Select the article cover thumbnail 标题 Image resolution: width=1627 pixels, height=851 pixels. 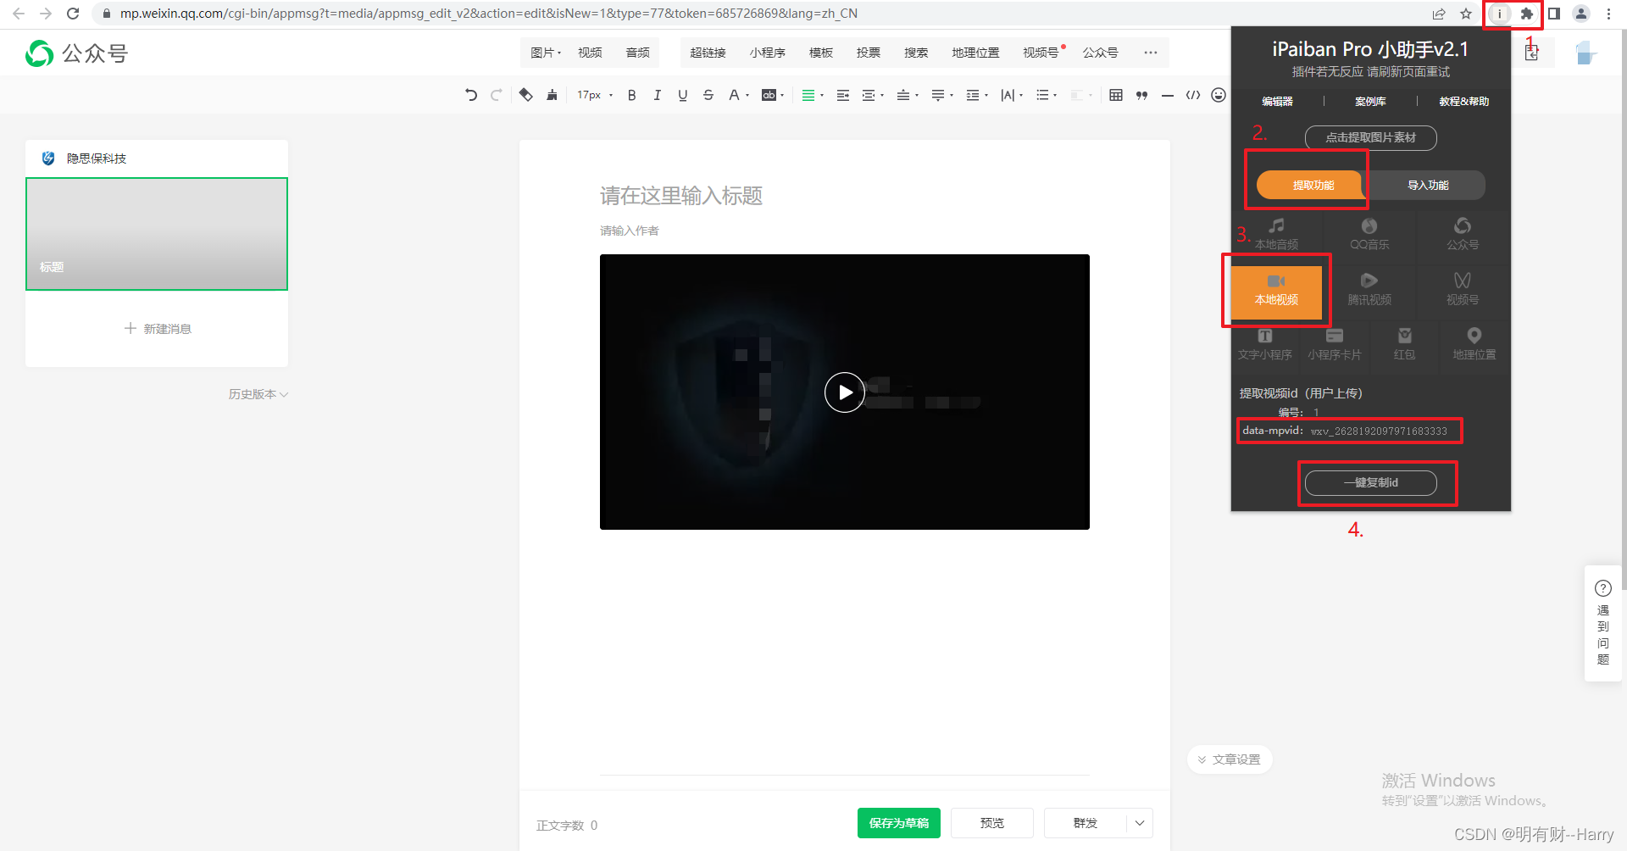pyautogui.click(x=157, y=234)
